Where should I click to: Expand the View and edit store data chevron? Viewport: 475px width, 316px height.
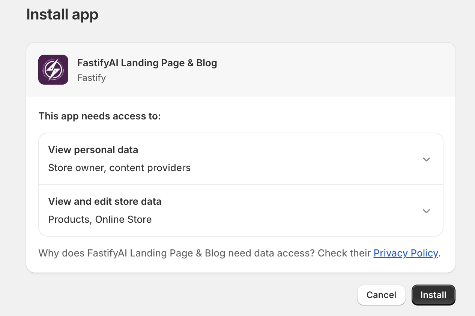pos(426,211)
